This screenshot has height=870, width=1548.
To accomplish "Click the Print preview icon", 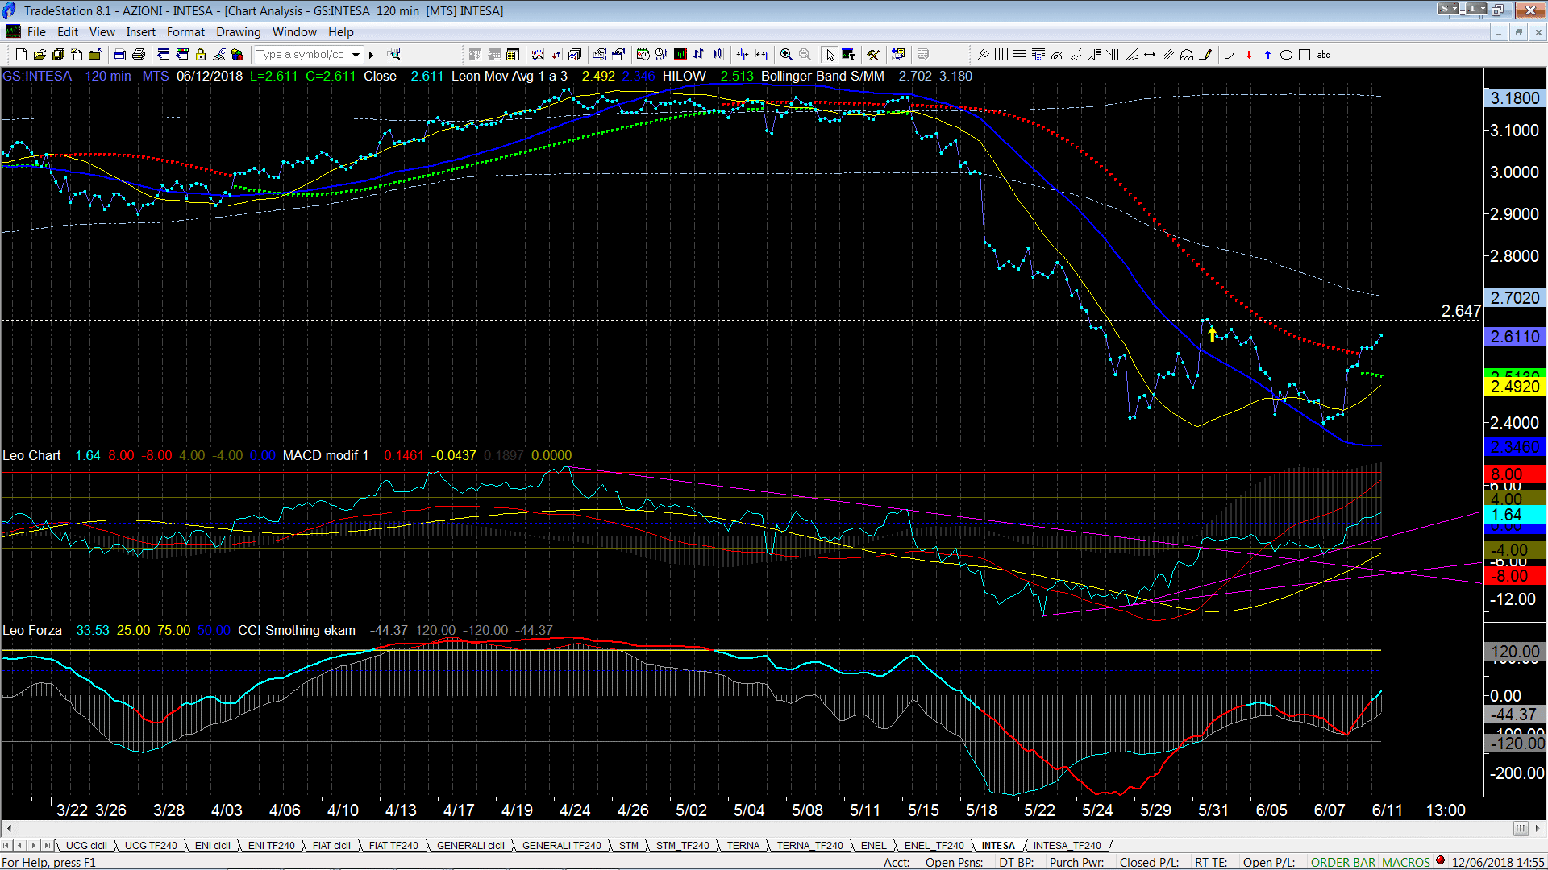I will [x=120, y=55].
